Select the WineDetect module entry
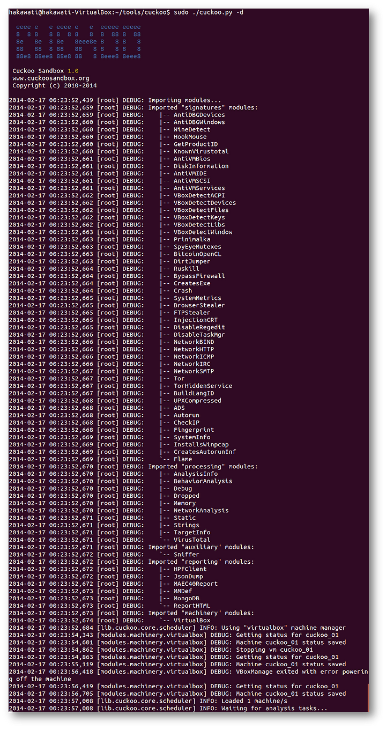Screen dimensions: 386x729 192,129
